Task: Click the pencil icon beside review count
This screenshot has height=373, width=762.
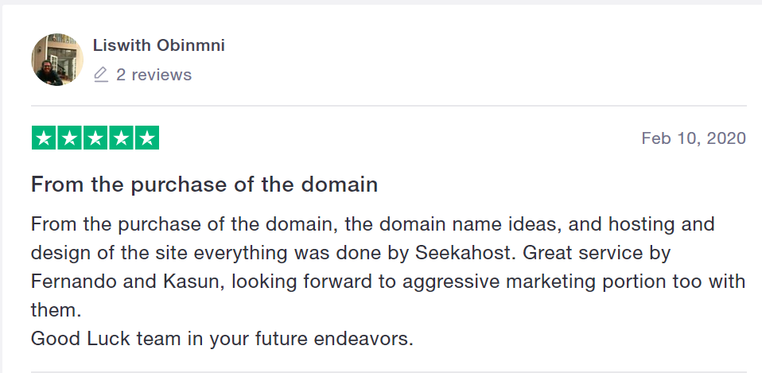Action: click(100, 75)
